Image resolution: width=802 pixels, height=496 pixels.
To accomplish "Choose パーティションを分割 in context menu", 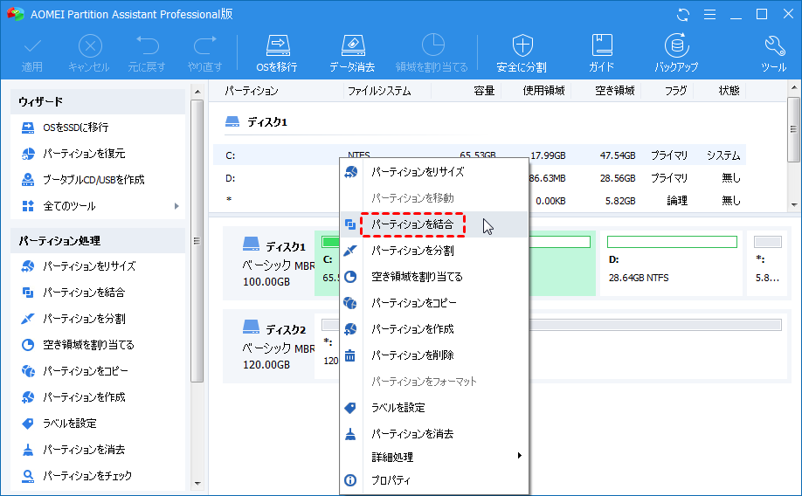I will pos(434,251).
